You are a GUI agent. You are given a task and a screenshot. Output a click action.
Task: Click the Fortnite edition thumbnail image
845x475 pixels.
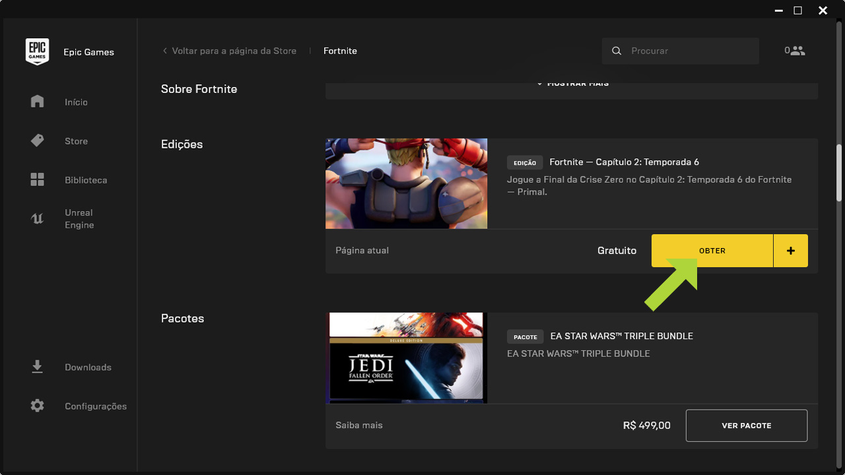click(406, 183)
